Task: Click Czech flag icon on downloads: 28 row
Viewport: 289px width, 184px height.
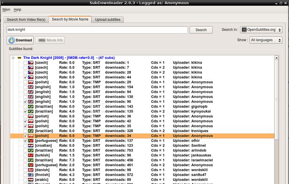Action: [x=31, y=72]
